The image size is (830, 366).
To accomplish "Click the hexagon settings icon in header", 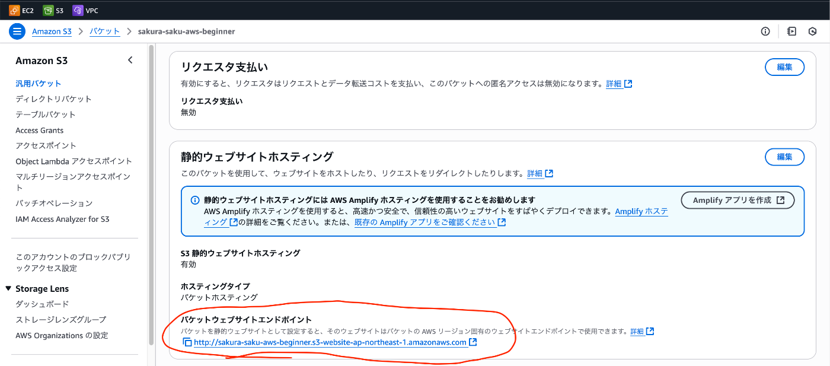I will coord(813,31).
